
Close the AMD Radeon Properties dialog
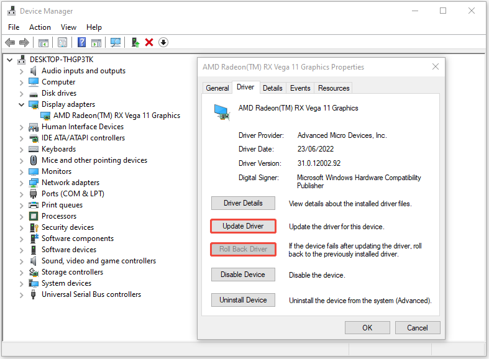click(436, 67)
